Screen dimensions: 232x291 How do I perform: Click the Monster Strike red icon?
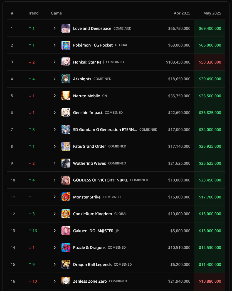pos(66,197)
